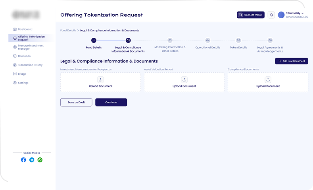Open the Telegram social media icon
313x190 pixels.
pyautogui.click(x=32, y=160)
